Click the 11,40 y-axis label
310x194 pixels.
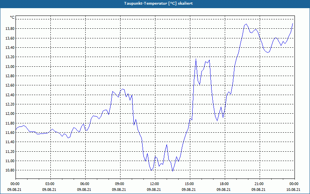pyautogui.click(x=10, y=142)
